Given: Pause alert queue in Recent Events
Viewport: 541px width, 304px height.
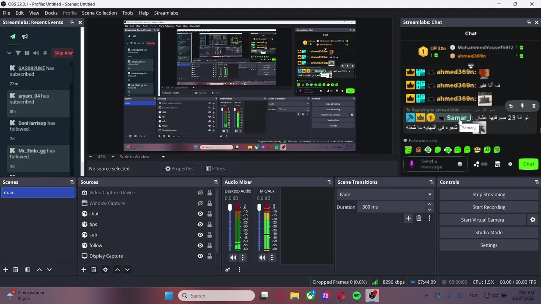Looking at the screenshot, I should coord(27,53).
